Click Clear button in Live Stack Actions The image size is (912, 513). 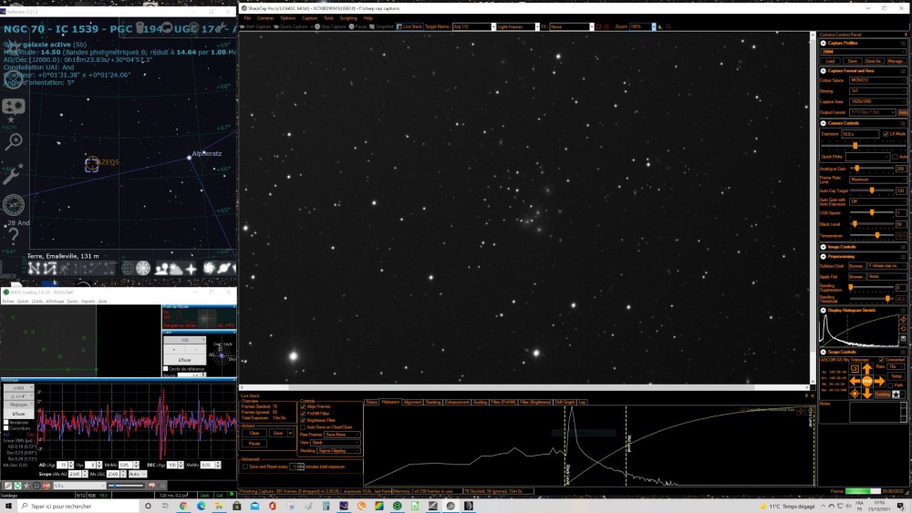(x=254, y=434)
